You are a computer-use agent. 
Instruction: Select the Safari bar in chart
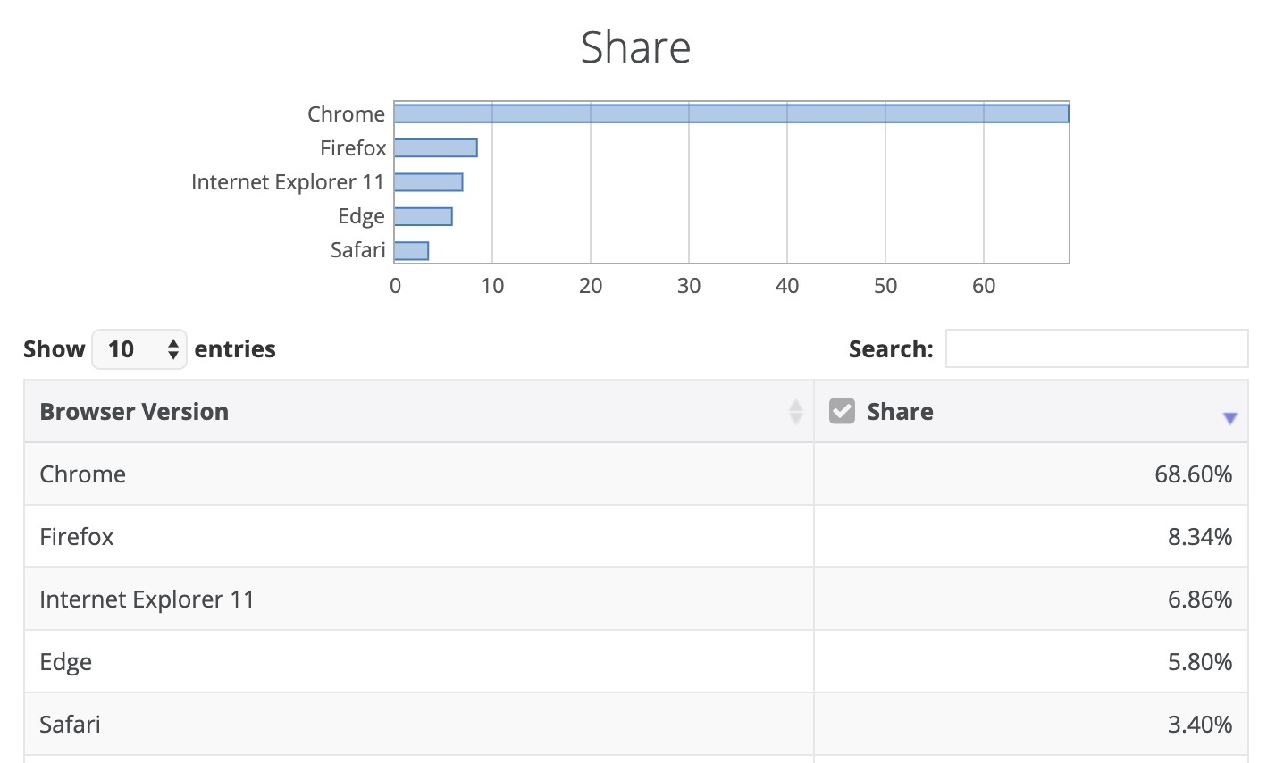412,251
